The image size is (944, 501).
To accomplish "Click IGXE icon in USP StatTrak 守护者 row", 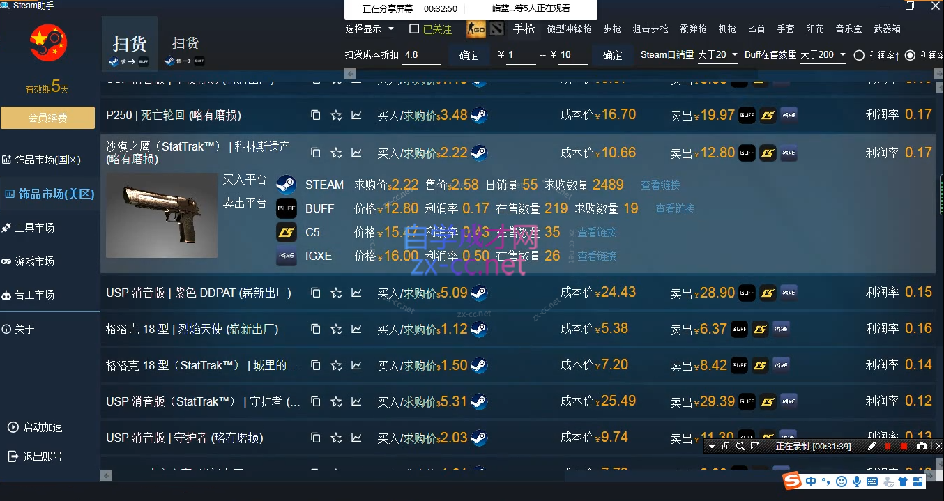I will point(789,401).
